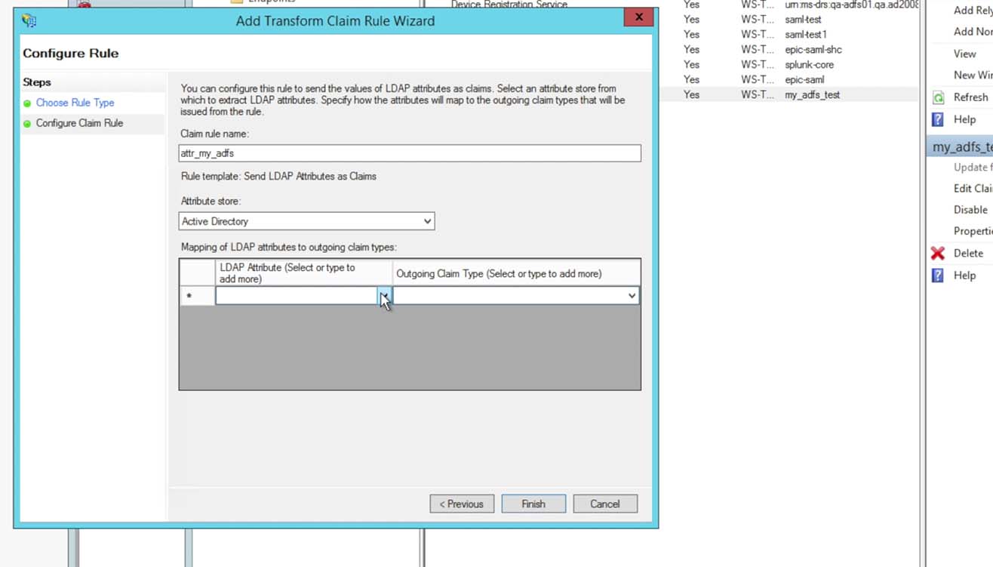Click the green Refresh icon
The width and height of the screenshot is (993, 567).
pyautogui.click(x=938, y=97)
